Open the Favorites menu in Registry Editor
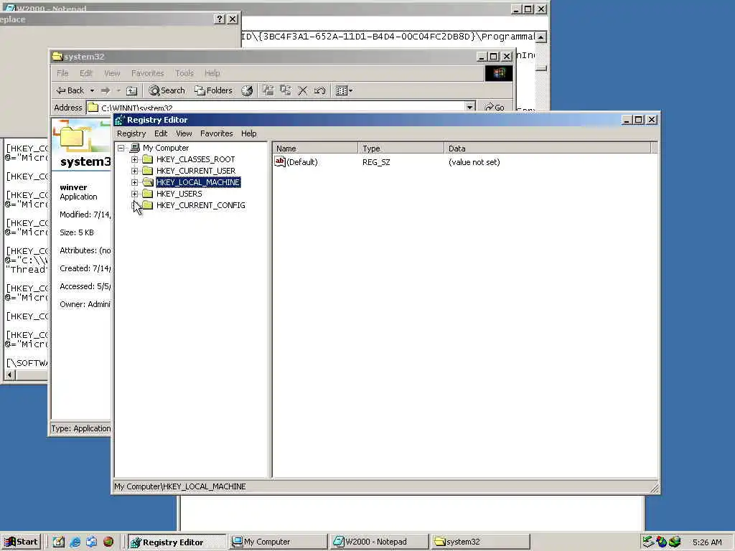 (x=217, y=133)
